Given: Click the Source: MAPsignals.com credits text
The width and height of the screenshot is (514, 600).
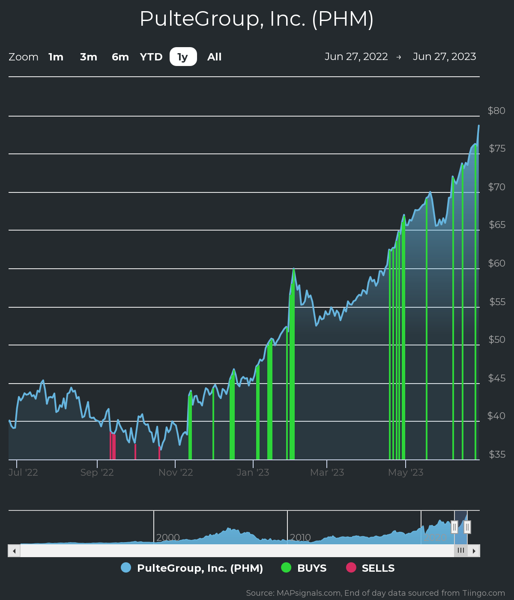Looking at the screenshot, I should click(x=376, y=593).
